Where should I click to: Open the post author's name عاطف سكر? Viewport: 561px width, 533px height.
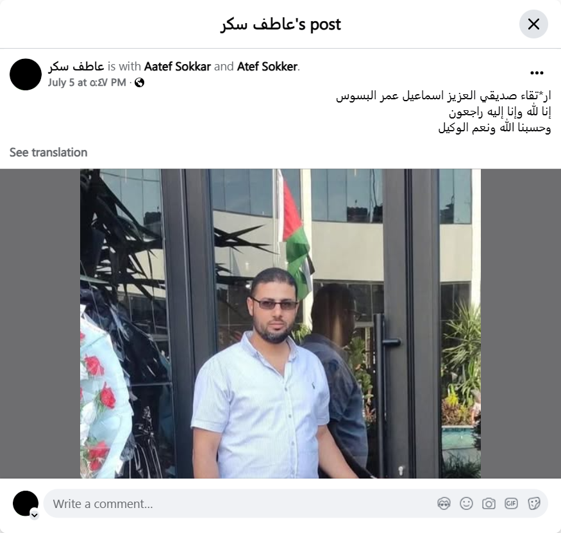(76, 67)
